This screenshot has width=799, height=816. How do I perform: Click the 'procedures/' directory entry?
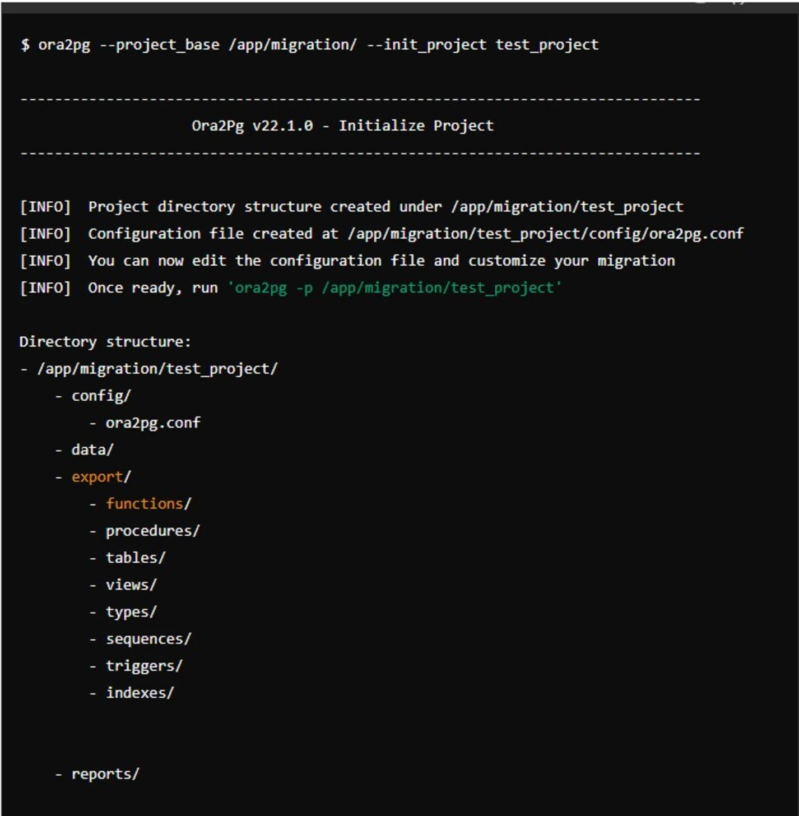coord(152,530)
